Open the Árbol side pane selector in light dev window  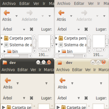79,98
